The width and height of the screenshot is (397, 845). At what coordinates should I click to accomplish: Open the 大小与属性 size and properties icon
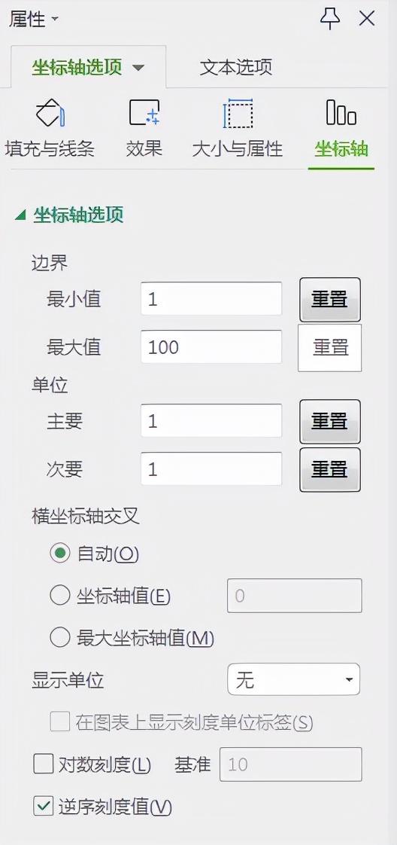(238, 113)
